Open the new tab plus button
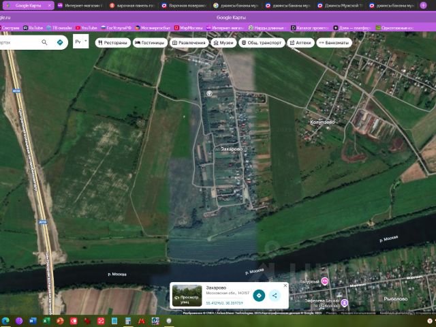The height and width of the screenshot is (327, 436). [x=423, y=5]
